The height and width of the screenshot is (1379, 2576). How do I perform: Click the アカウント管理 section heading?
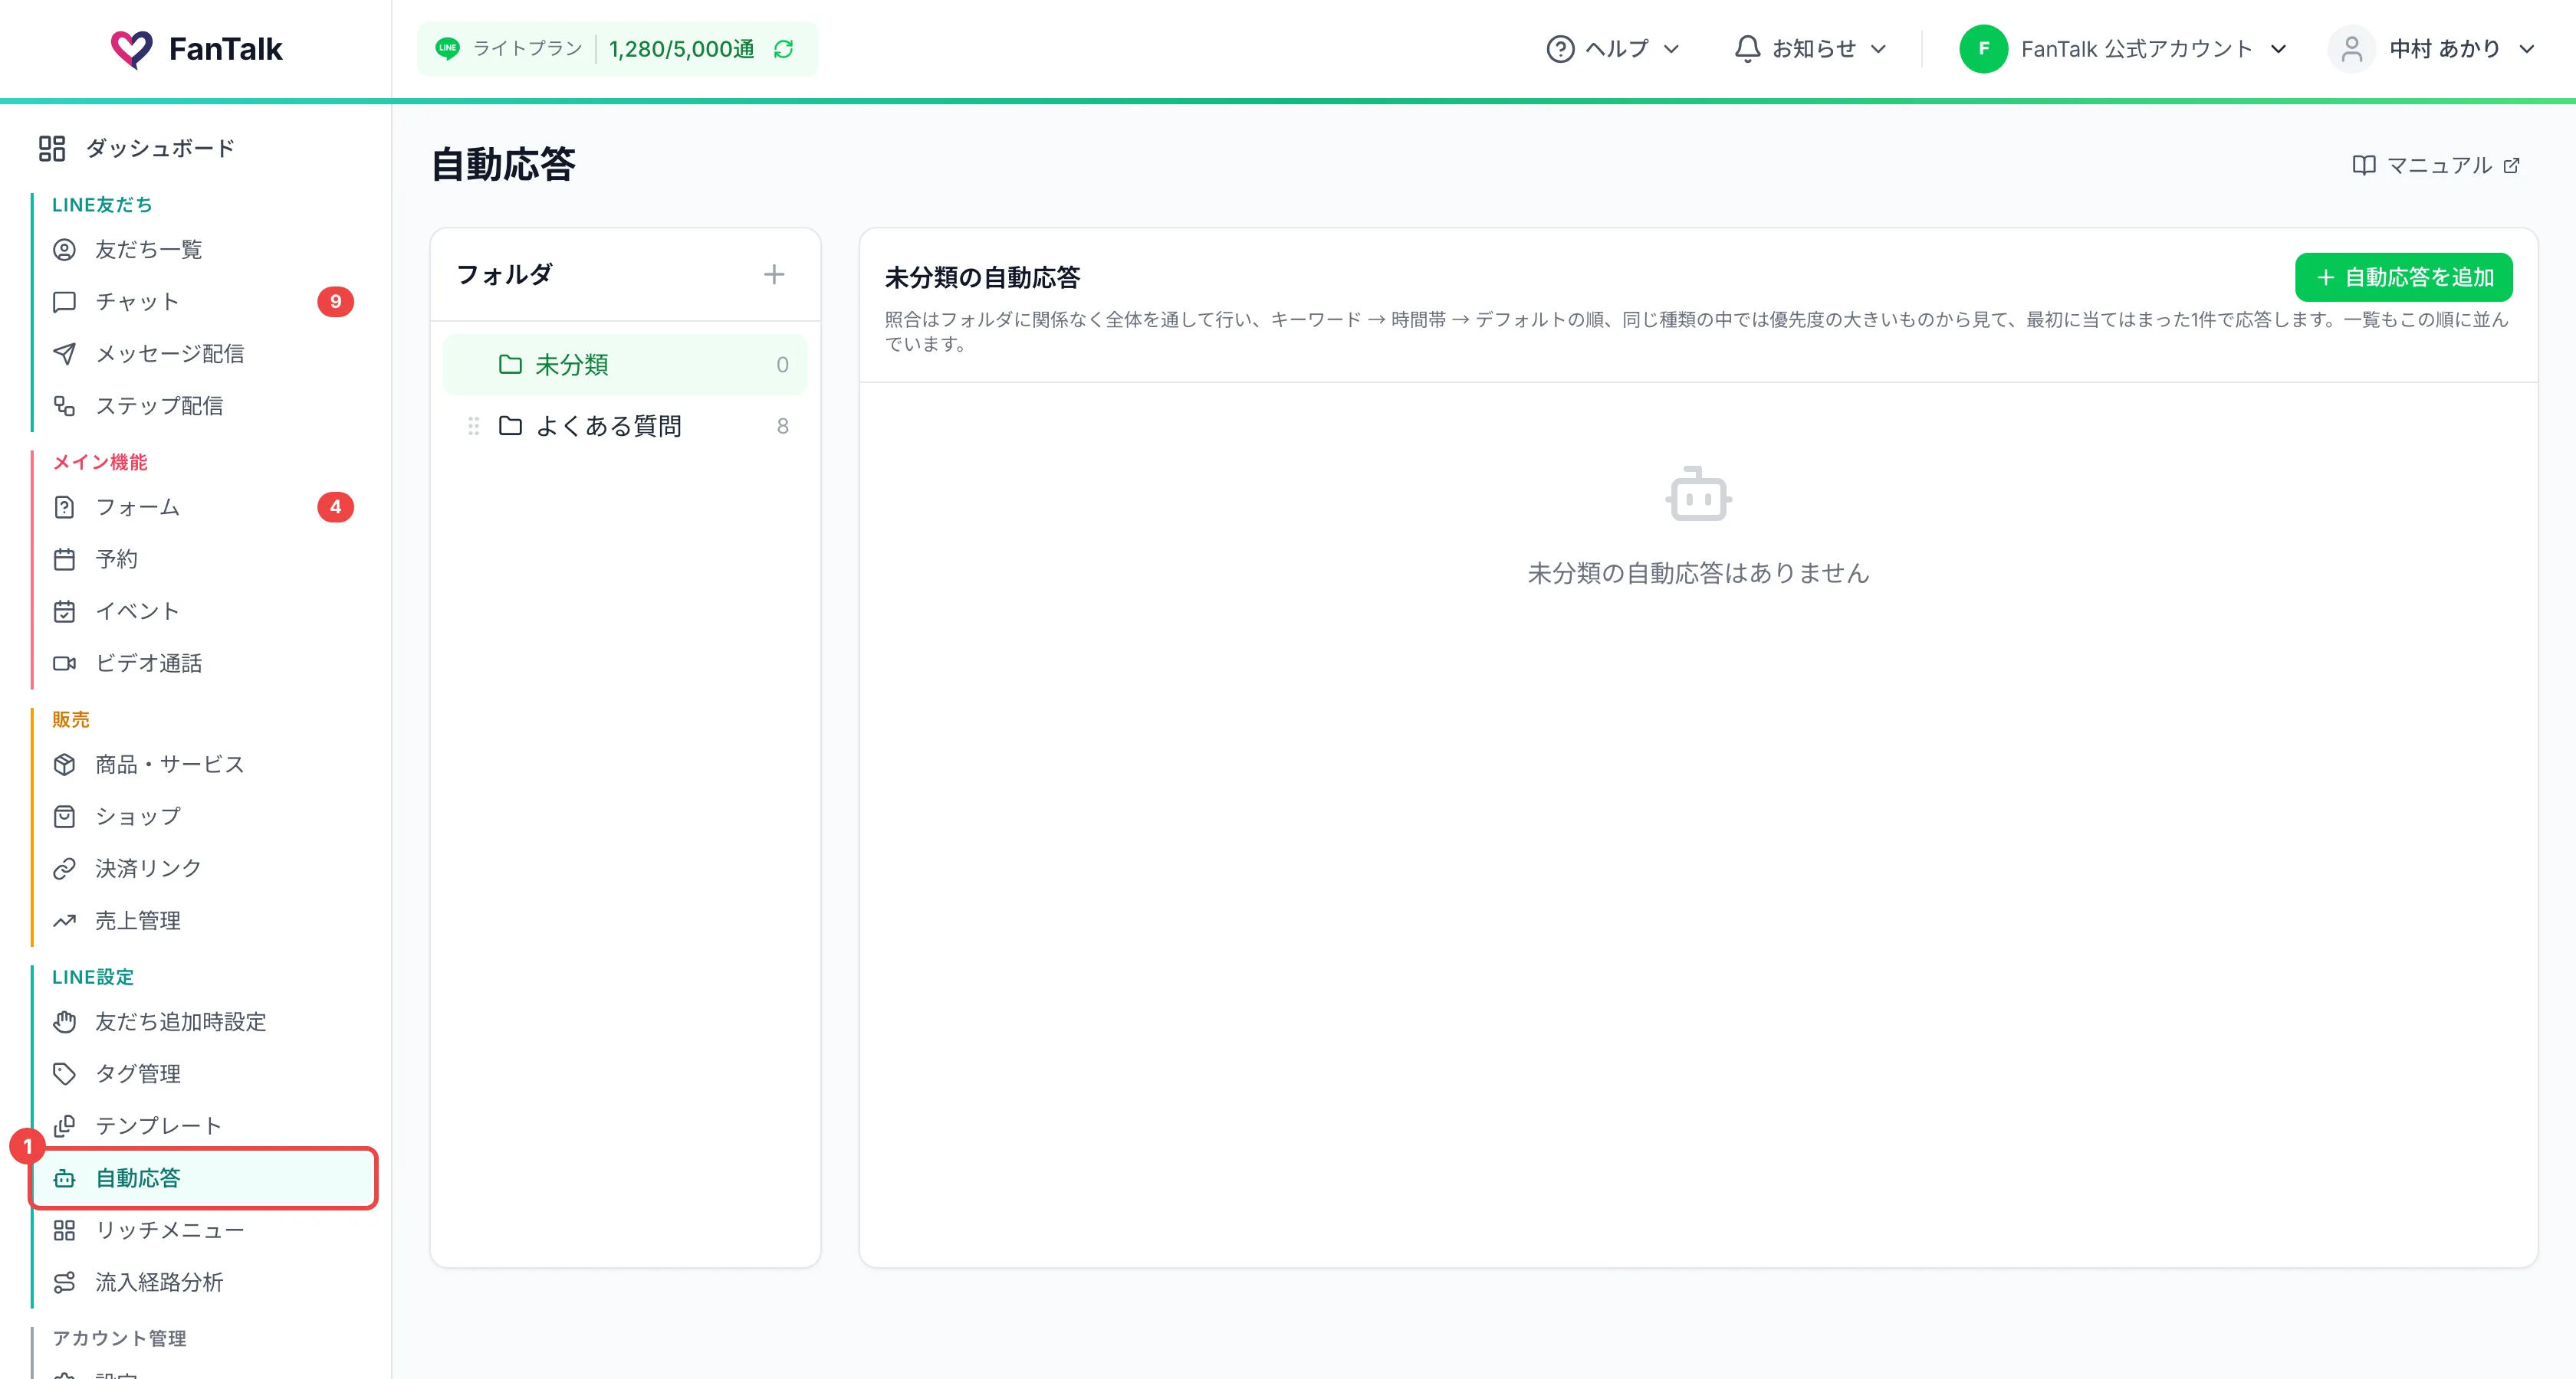[x=119, y=1338]
